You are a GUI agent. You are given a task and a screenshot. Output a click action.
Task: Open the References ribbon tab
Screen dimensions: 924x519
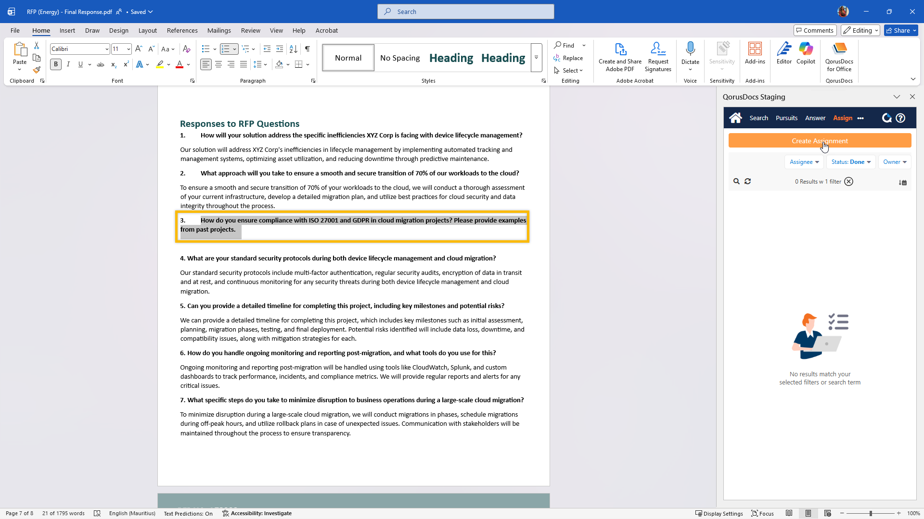(182, 30)
